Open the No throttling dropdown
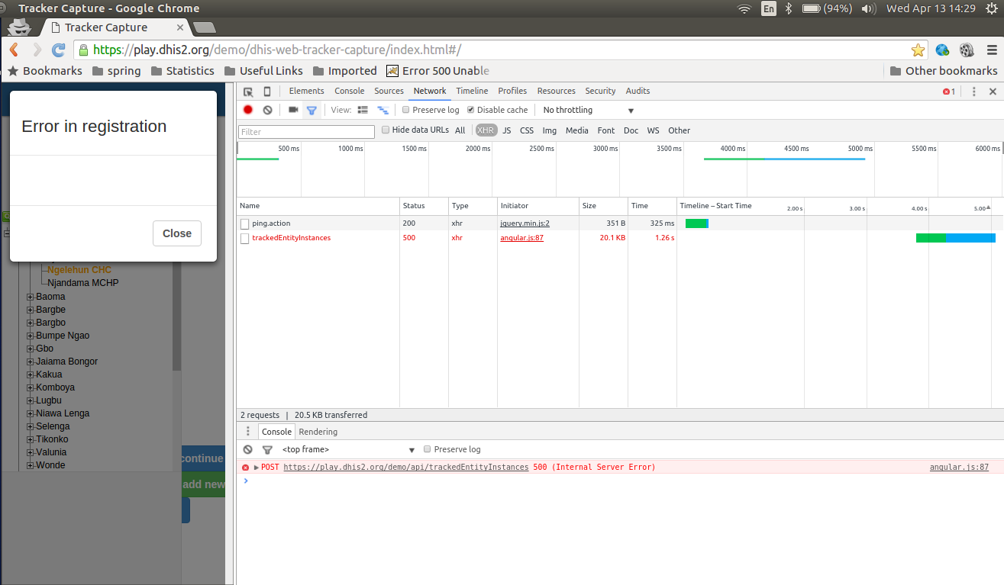The height and width of the screenshot is (585, 1004). pos(588,110)
